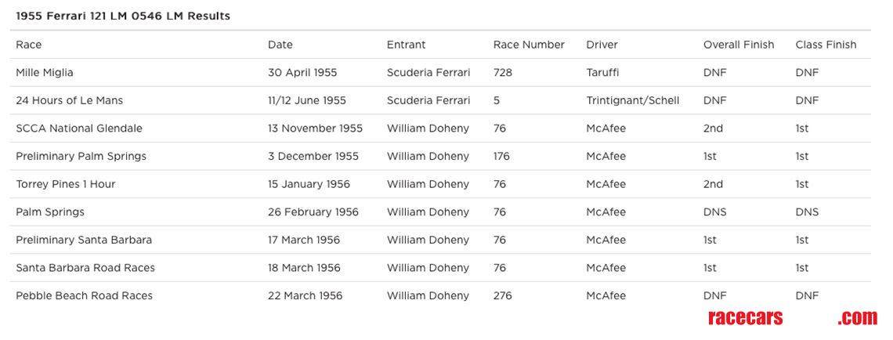Click the Date column header
The height and width of the screenshot is (340, 893).
point(280,45)
